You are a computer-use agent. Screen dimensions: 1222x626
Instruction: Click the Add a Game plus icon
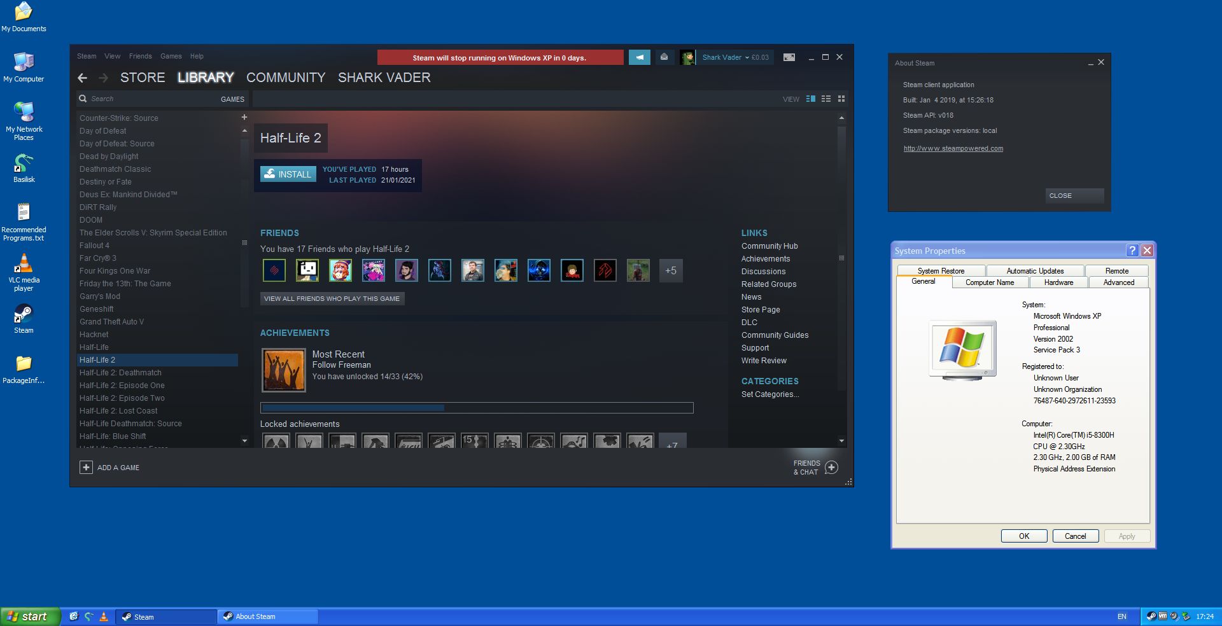pyautogui.click(x=87, y=468)
